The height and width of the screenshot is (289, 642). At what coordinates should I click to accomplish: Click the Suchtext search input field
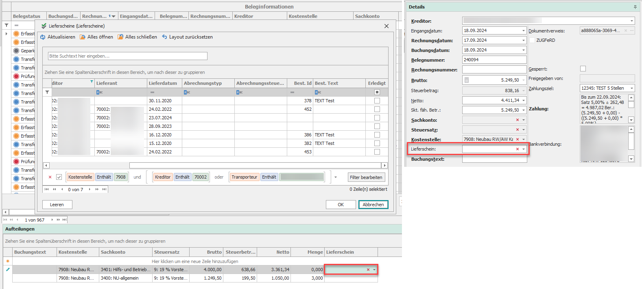[127, 56]
